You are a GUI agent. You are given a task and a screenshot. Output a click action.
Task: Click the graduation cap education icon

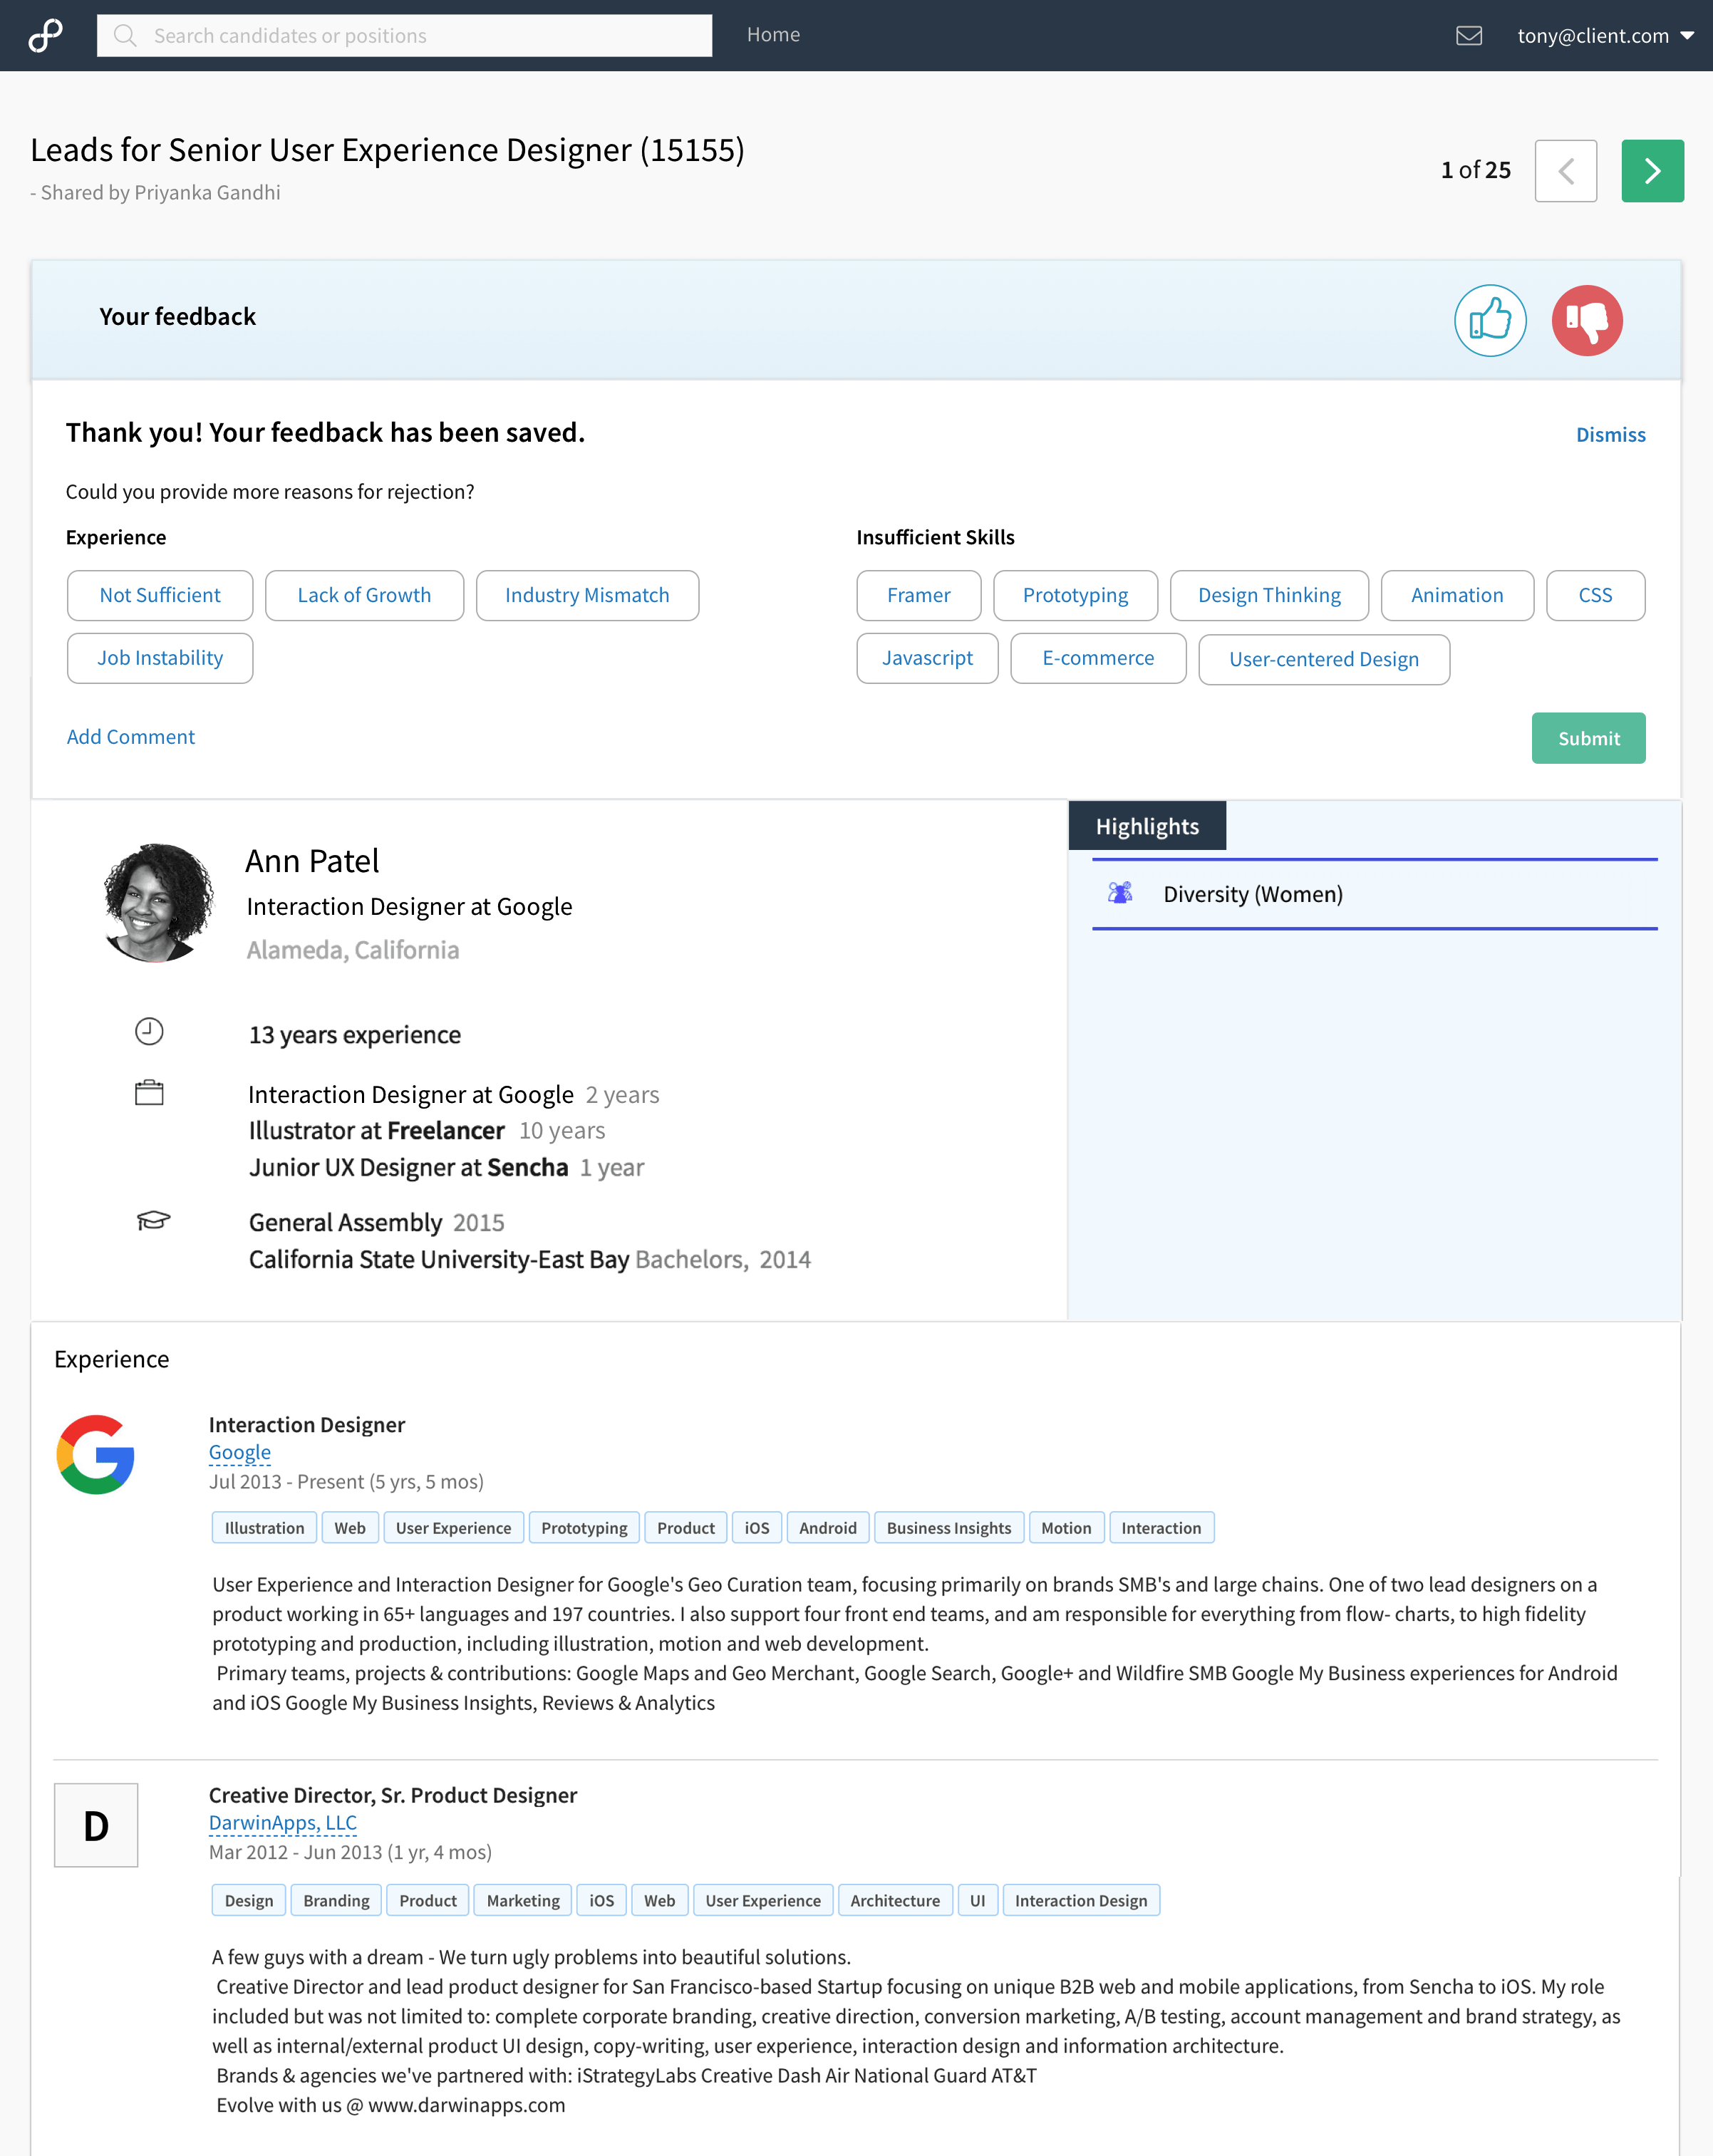[153, 1220]
